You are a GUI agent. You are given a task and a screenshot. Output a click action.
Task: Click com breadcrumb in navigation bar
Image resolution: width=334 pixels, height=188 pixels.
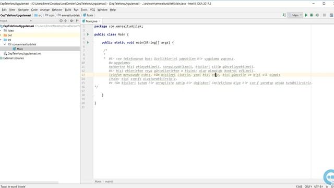click(x=50, y=15)
